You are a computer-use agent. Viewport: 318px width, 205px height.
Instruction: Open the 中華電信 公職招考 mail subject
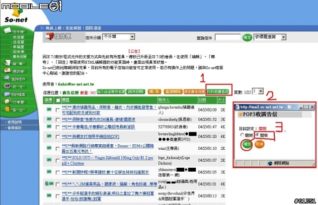(x=98, y=127)
